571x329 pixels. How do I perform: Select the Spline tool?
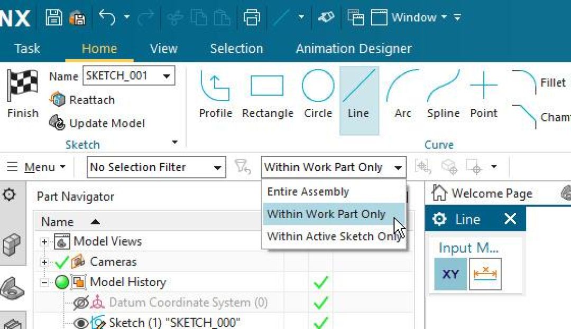point(443,95)
